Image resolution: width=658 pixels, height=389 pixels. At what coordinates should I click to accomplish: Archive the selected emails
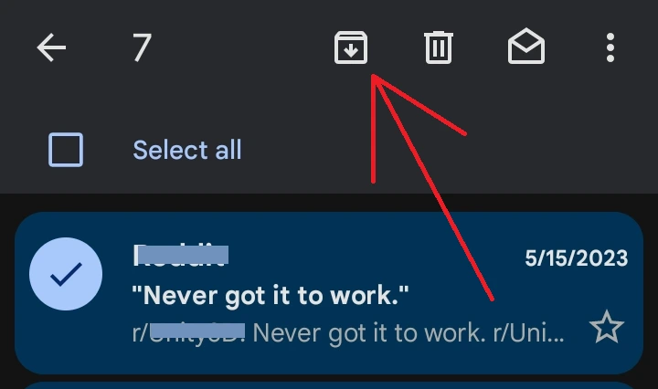351,47
